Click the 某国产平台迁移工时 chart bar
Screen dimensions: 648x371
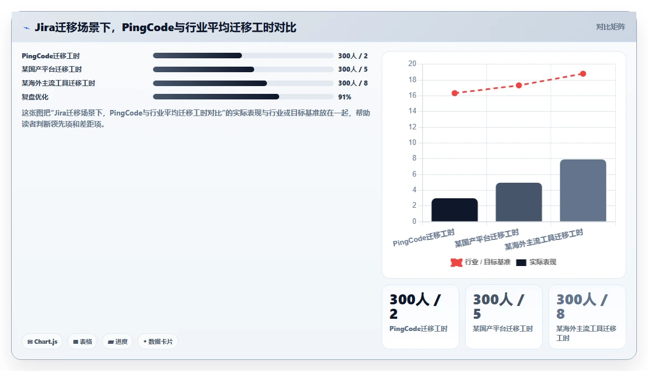[518, 202]
